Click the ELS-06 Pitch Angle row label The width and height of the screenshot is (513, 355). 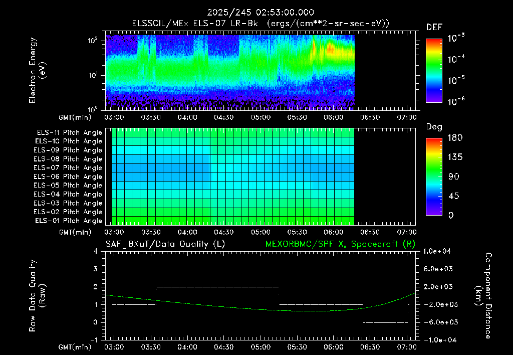point(68,176)
